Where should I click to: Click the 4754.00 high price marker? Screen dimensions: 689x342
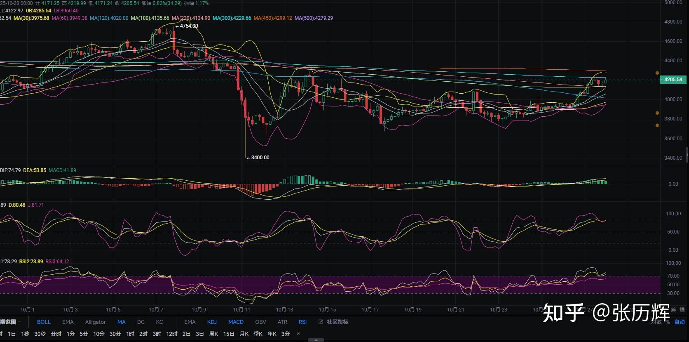point(188,26)
